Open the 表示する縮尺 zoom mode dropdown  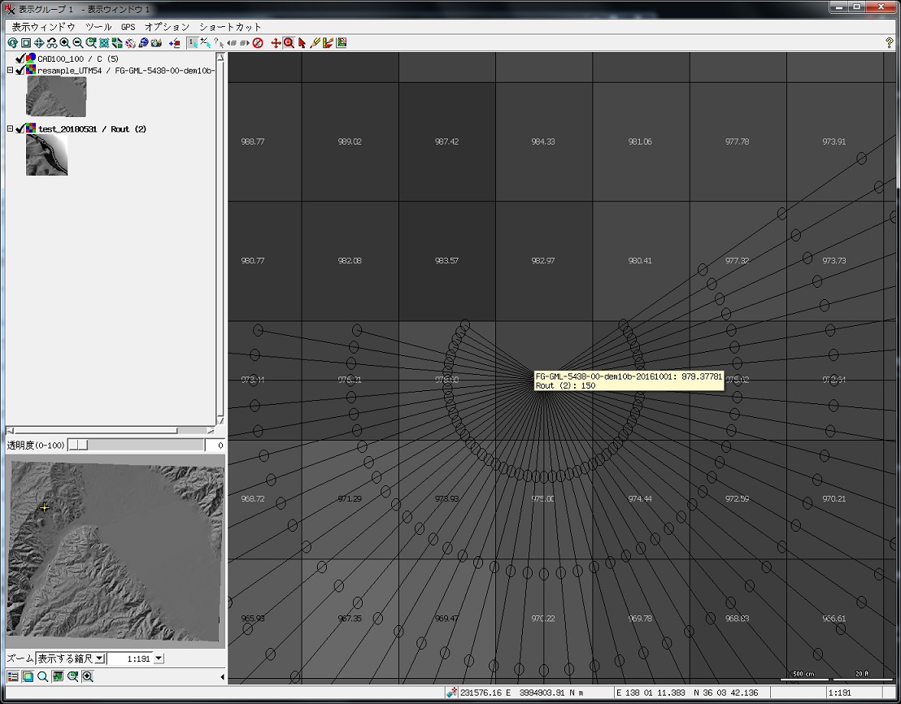coord(99,658)
